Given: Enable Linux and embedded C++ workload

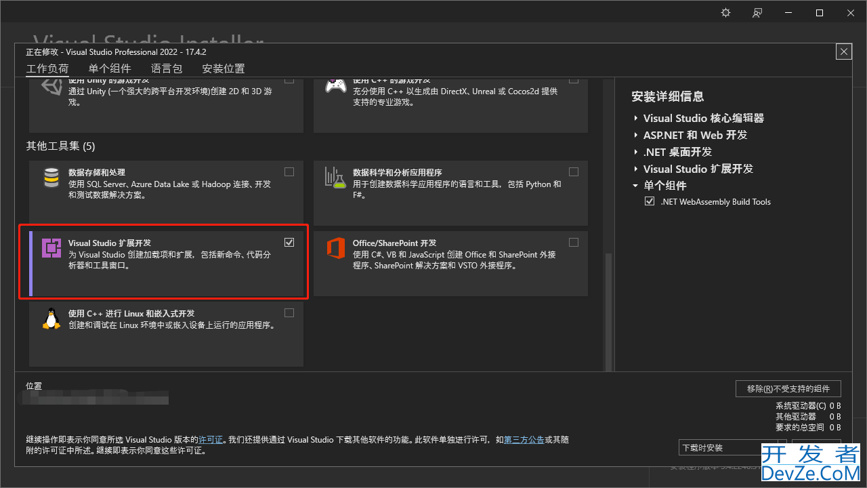Looking at the screenshot, I should pos(289,313).
